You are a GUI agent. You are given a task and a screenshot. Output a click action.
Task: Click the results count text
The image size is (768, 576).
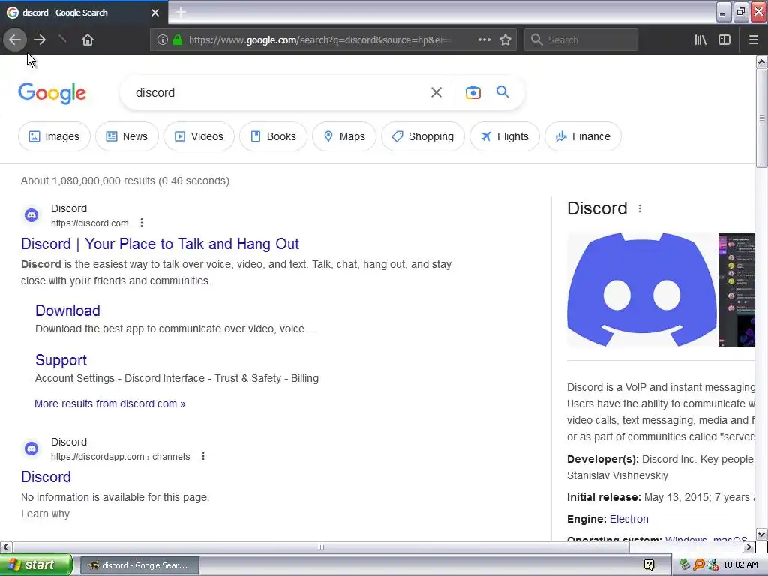pos(125,181)
